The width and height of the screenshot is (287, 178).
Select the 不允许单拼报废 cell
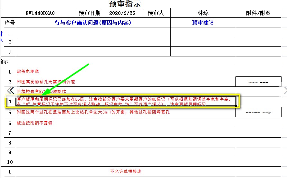126,172
